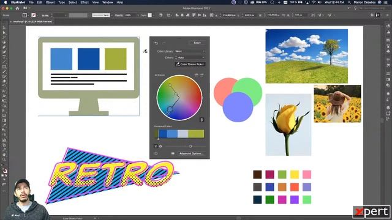Select the Zoom tool magnifier
Viewport: 392px width, 220px height.
pos(4,159)
